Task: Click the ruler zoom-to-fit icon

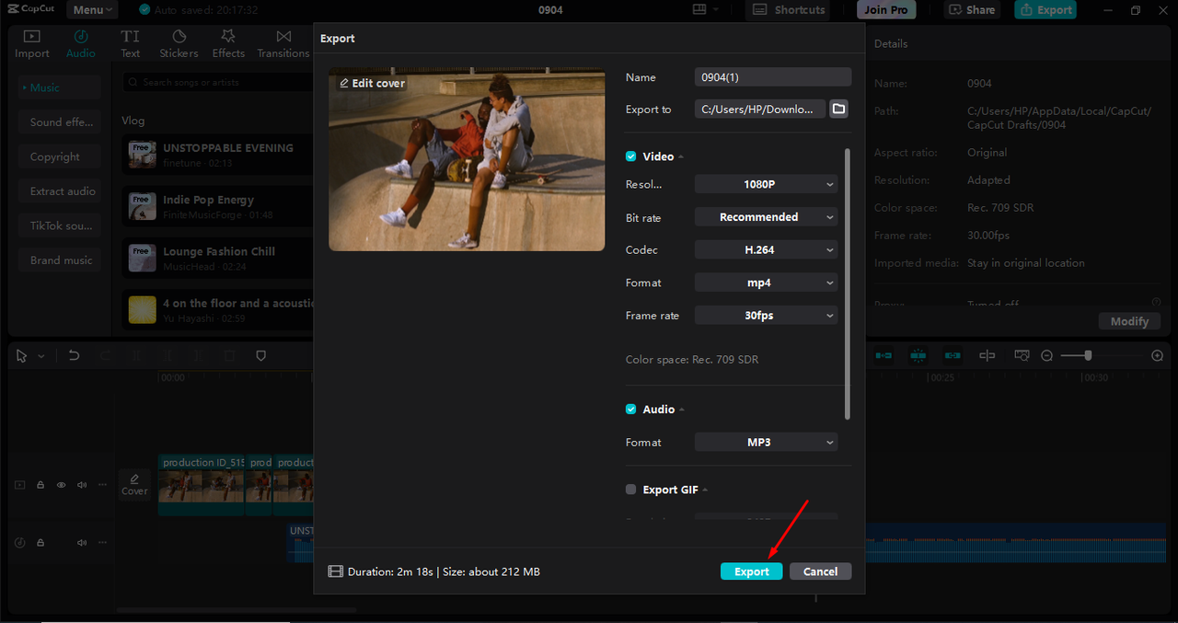Action: [1021, 355]
